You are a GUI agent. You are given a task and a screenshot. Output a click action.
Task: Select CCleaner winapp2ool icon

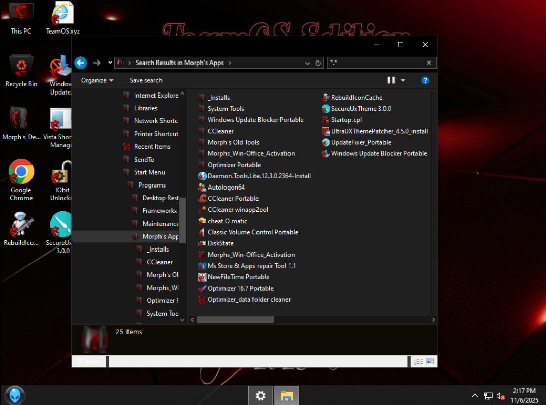(x=202, y=210)
